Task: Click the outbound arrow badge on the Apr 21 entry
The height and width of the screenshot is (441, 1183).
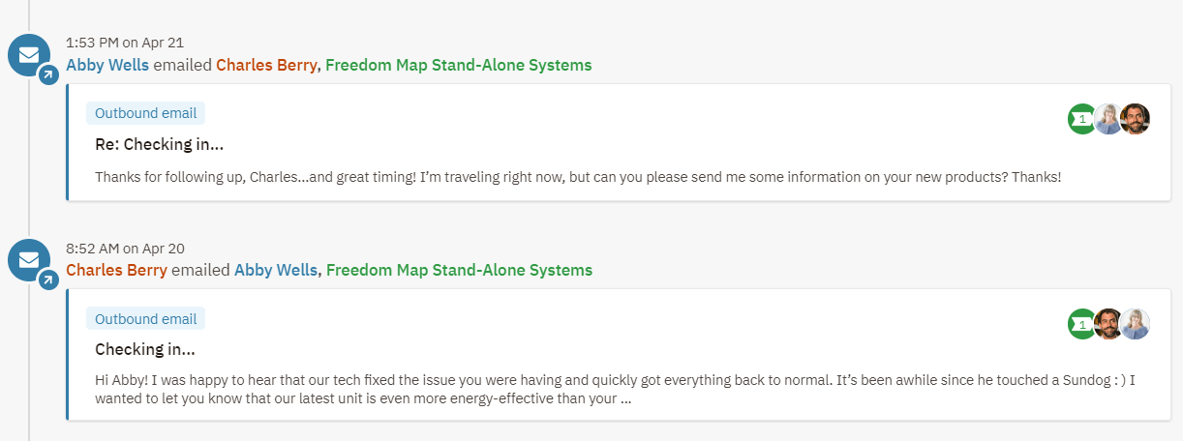Action: click(48, 75)
